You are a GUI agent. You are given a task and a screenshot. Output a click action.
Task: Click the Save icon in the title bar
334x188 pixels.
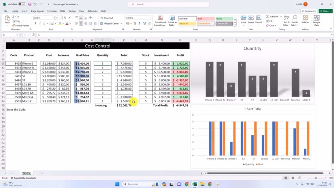click(30, 4)
